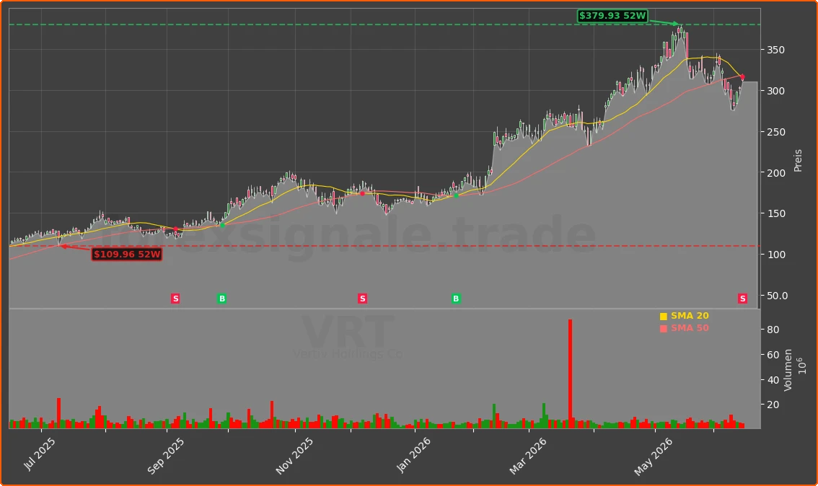818x486 pixels.
Task: Click the red SMA 50 legend swatch
Action: pyautogui.click(x=664, y=329)
